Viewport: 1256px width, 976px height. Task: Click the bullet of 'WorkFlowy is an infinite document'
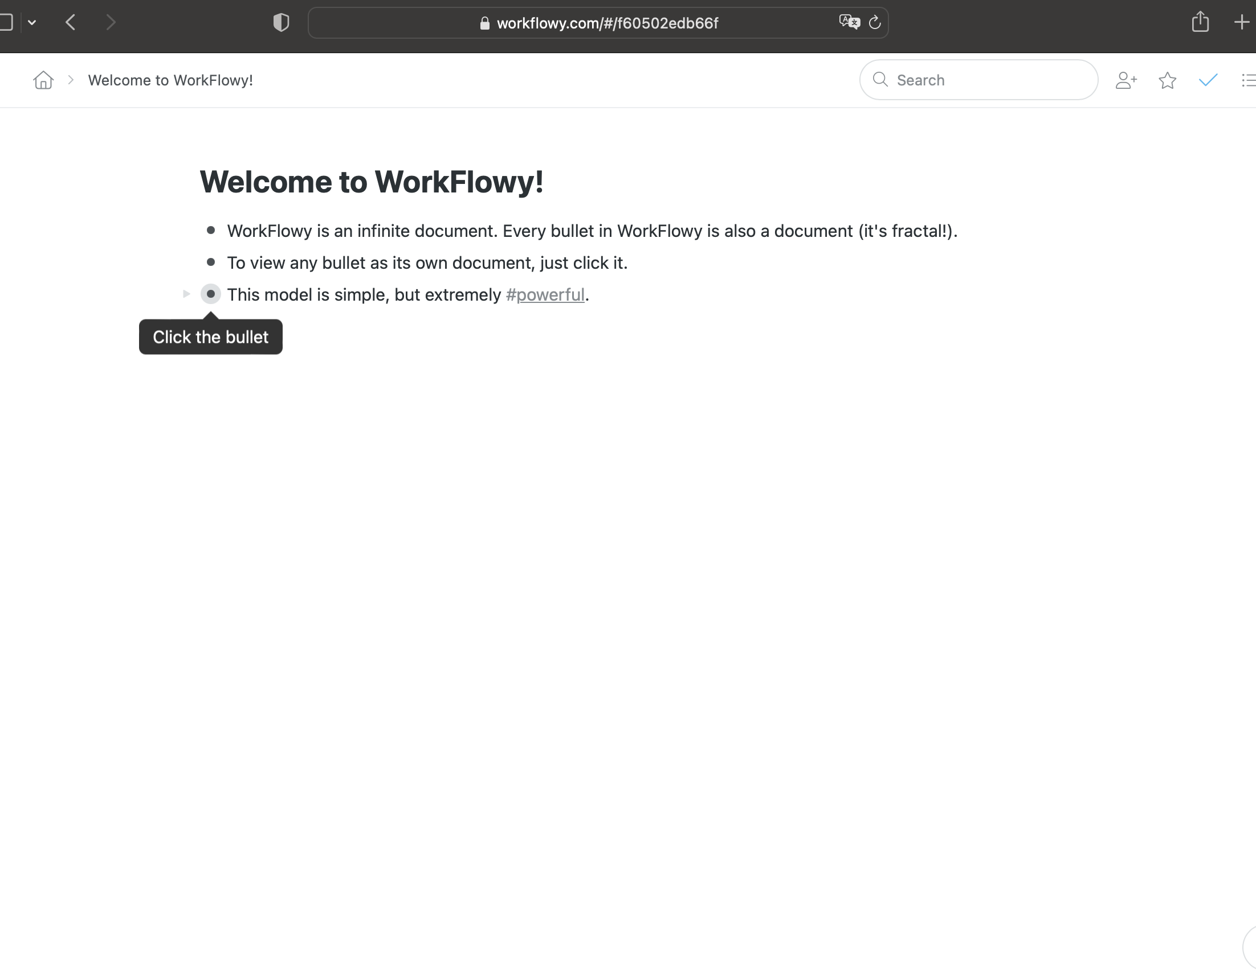(210, 231)
